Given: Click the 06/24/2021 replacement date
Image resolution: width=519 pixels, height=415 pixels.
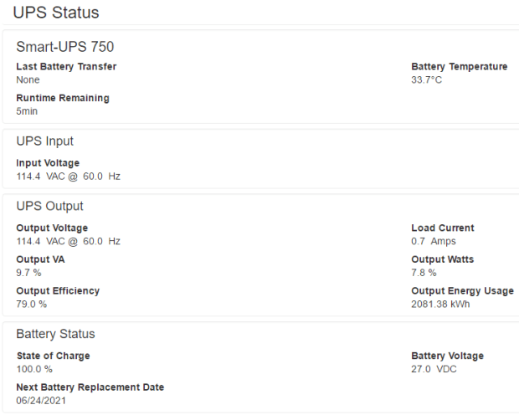Looking at the screenshot, I should (x=40, y=401).
